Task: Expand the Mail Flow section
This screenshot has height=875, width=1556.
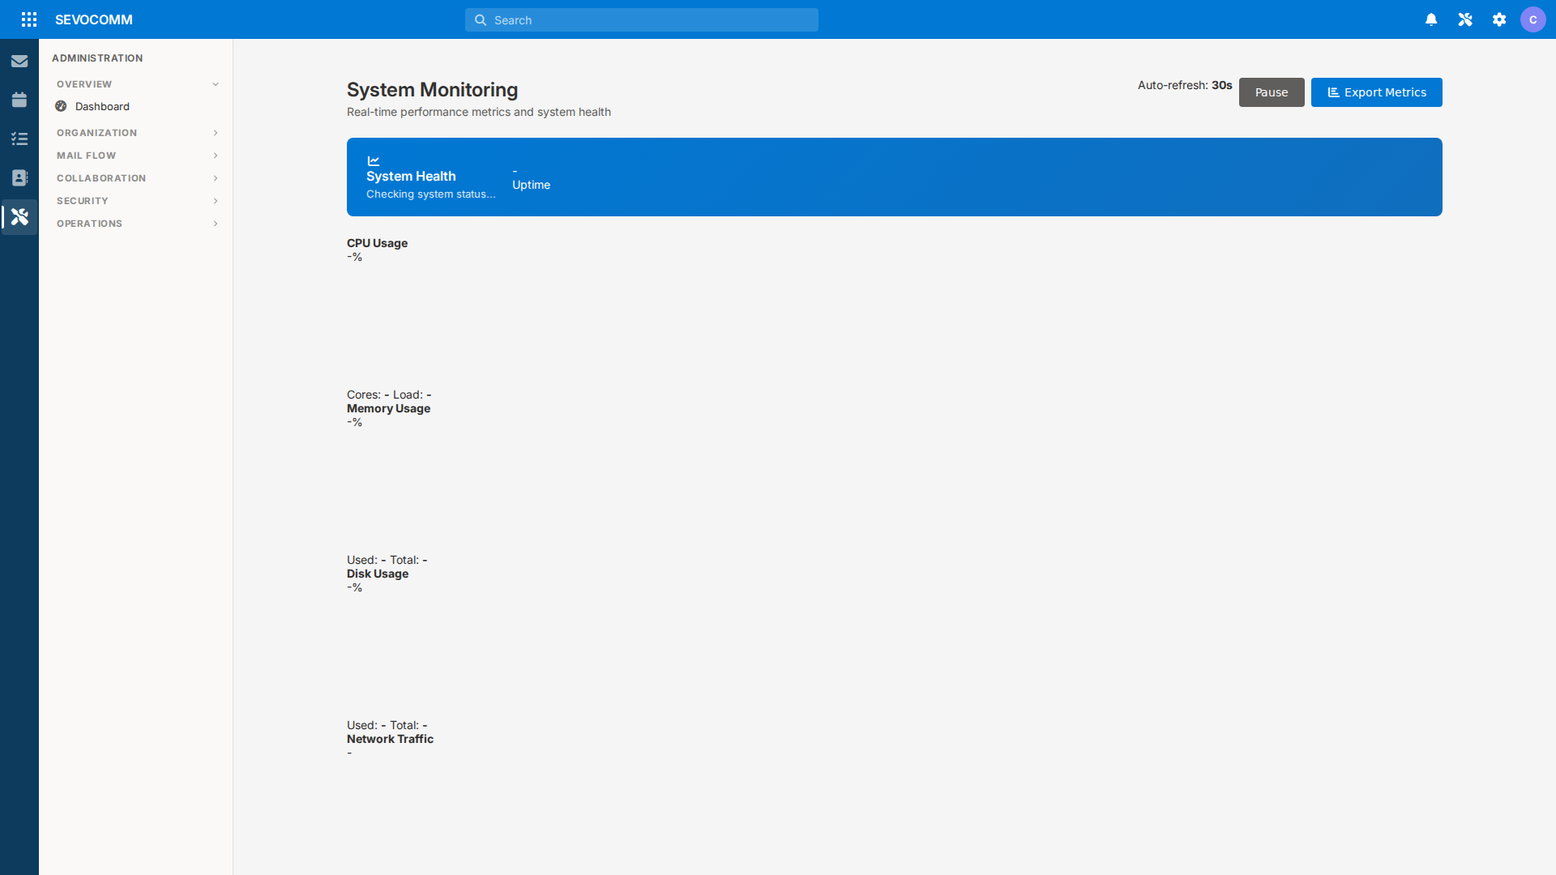Action: pos(135,155)
